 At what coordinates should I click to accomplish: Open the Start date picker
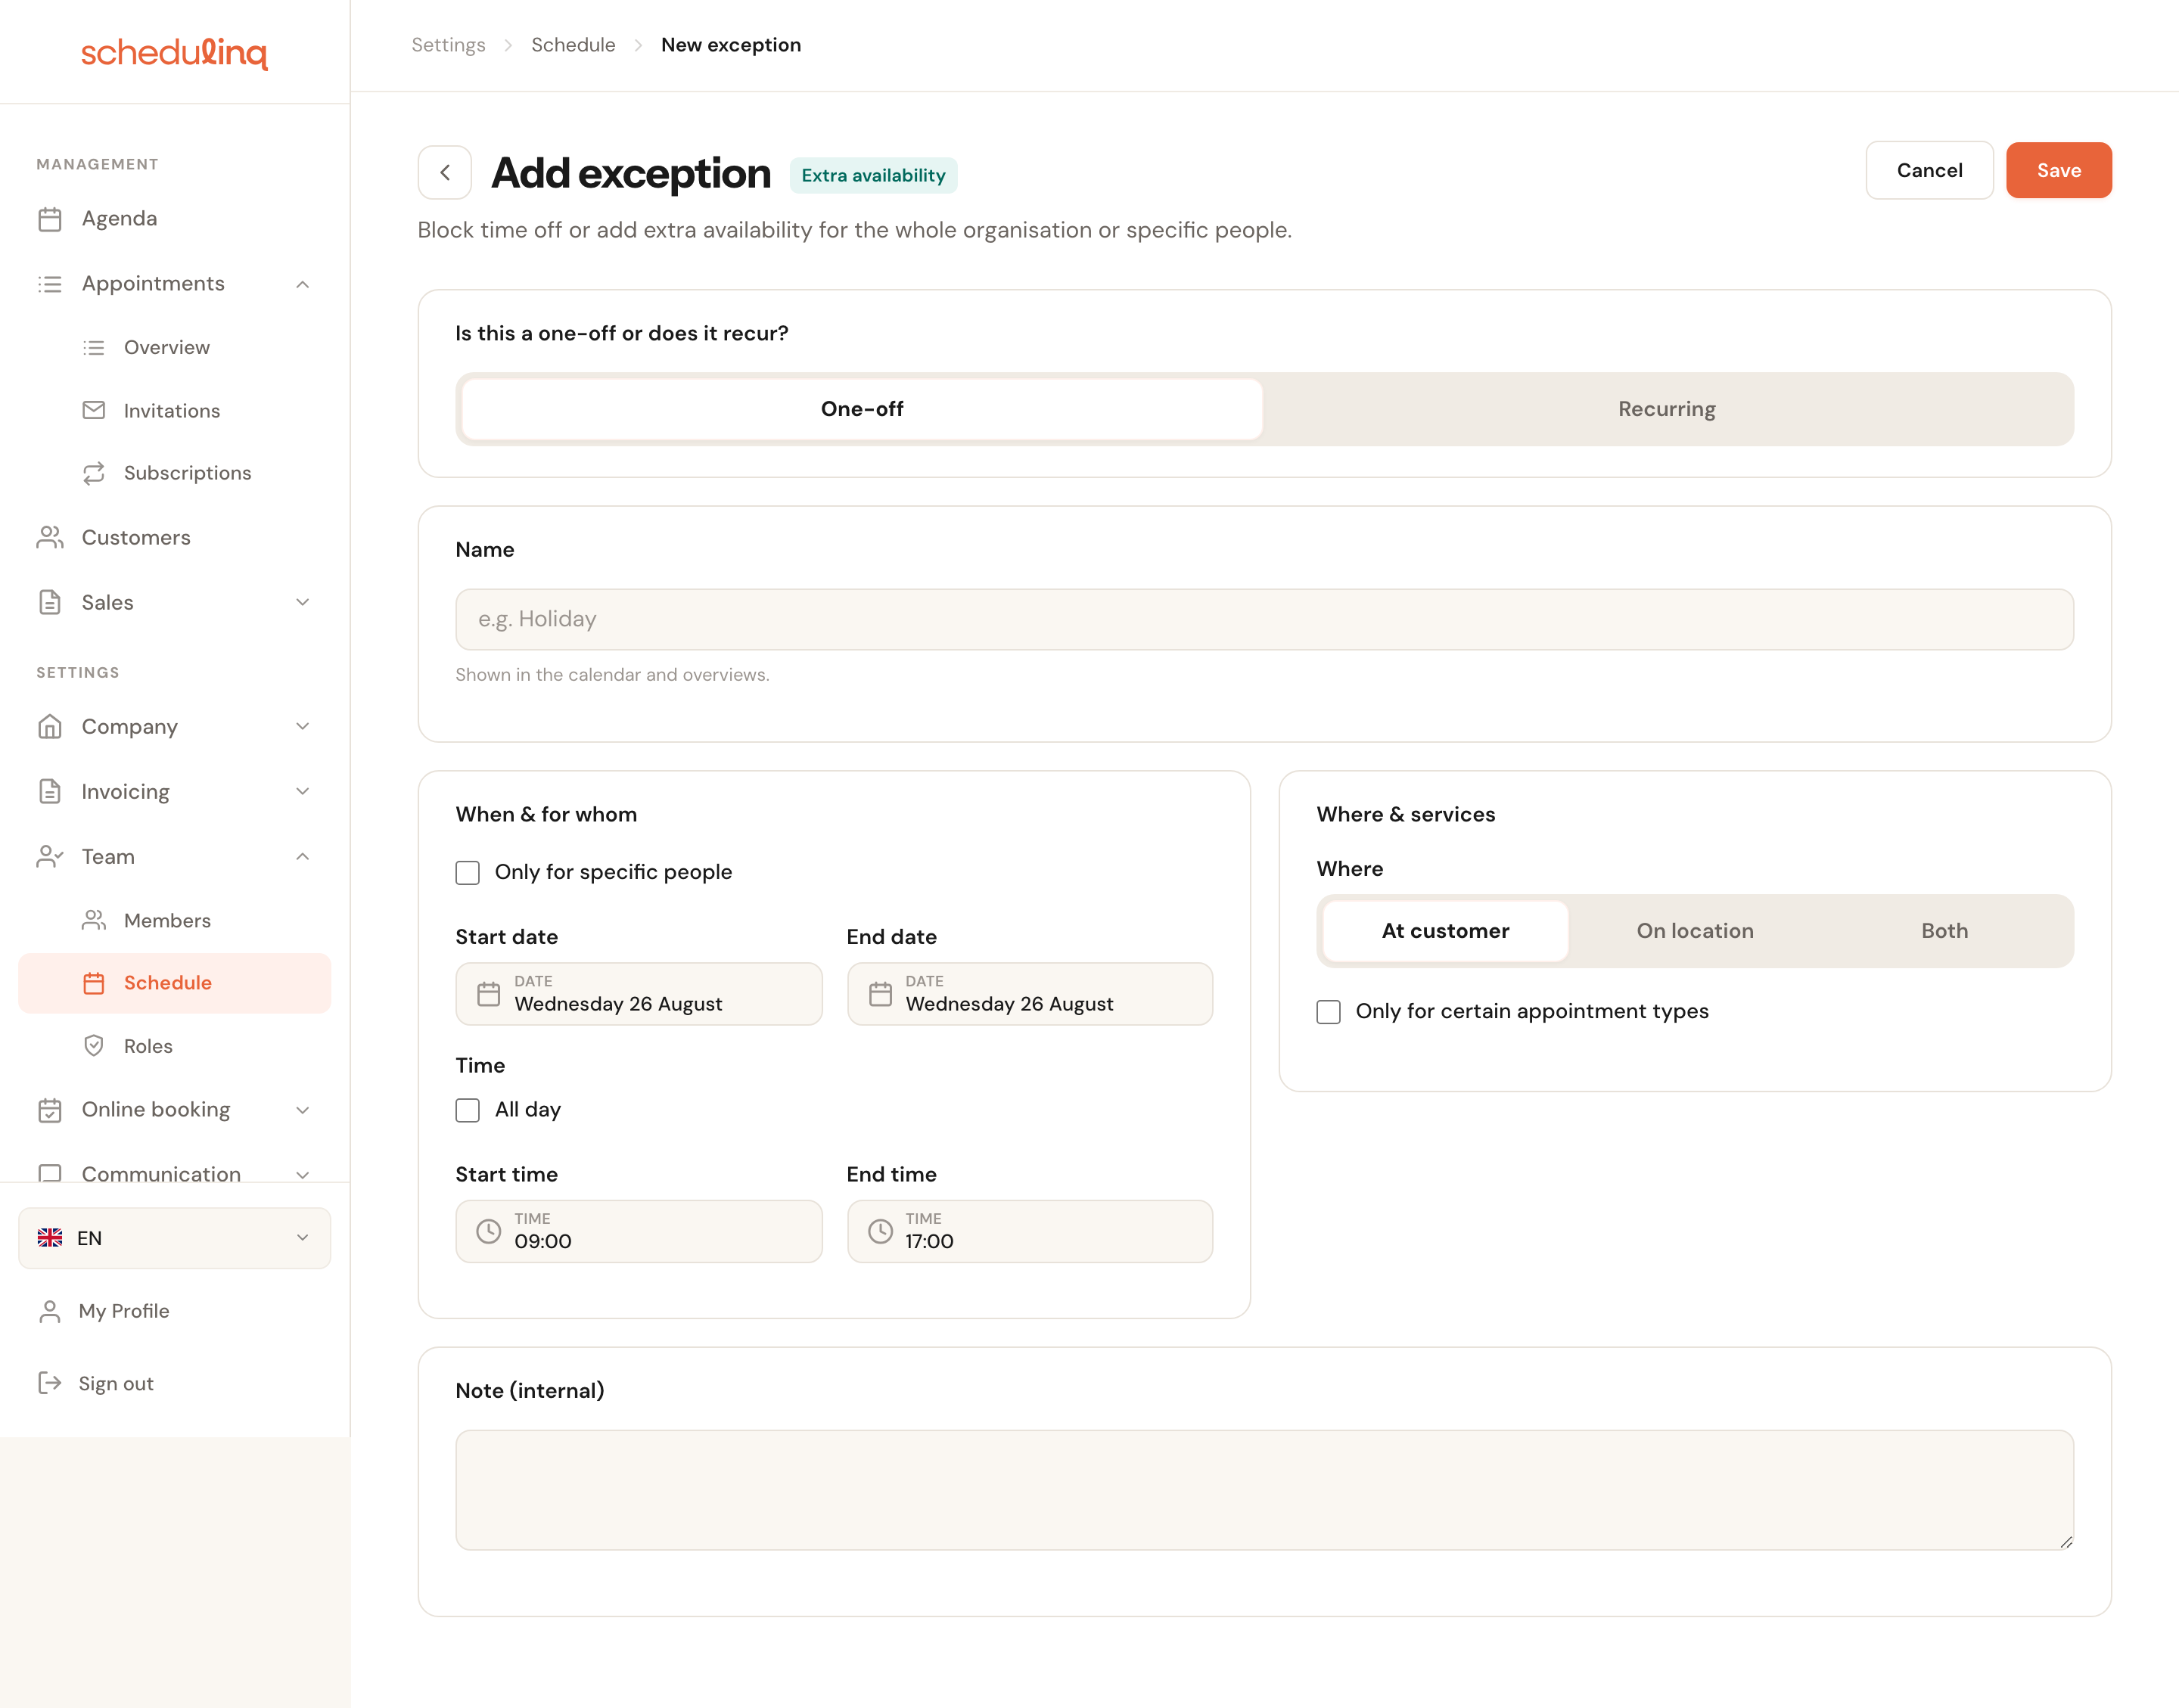click(639, 994)
